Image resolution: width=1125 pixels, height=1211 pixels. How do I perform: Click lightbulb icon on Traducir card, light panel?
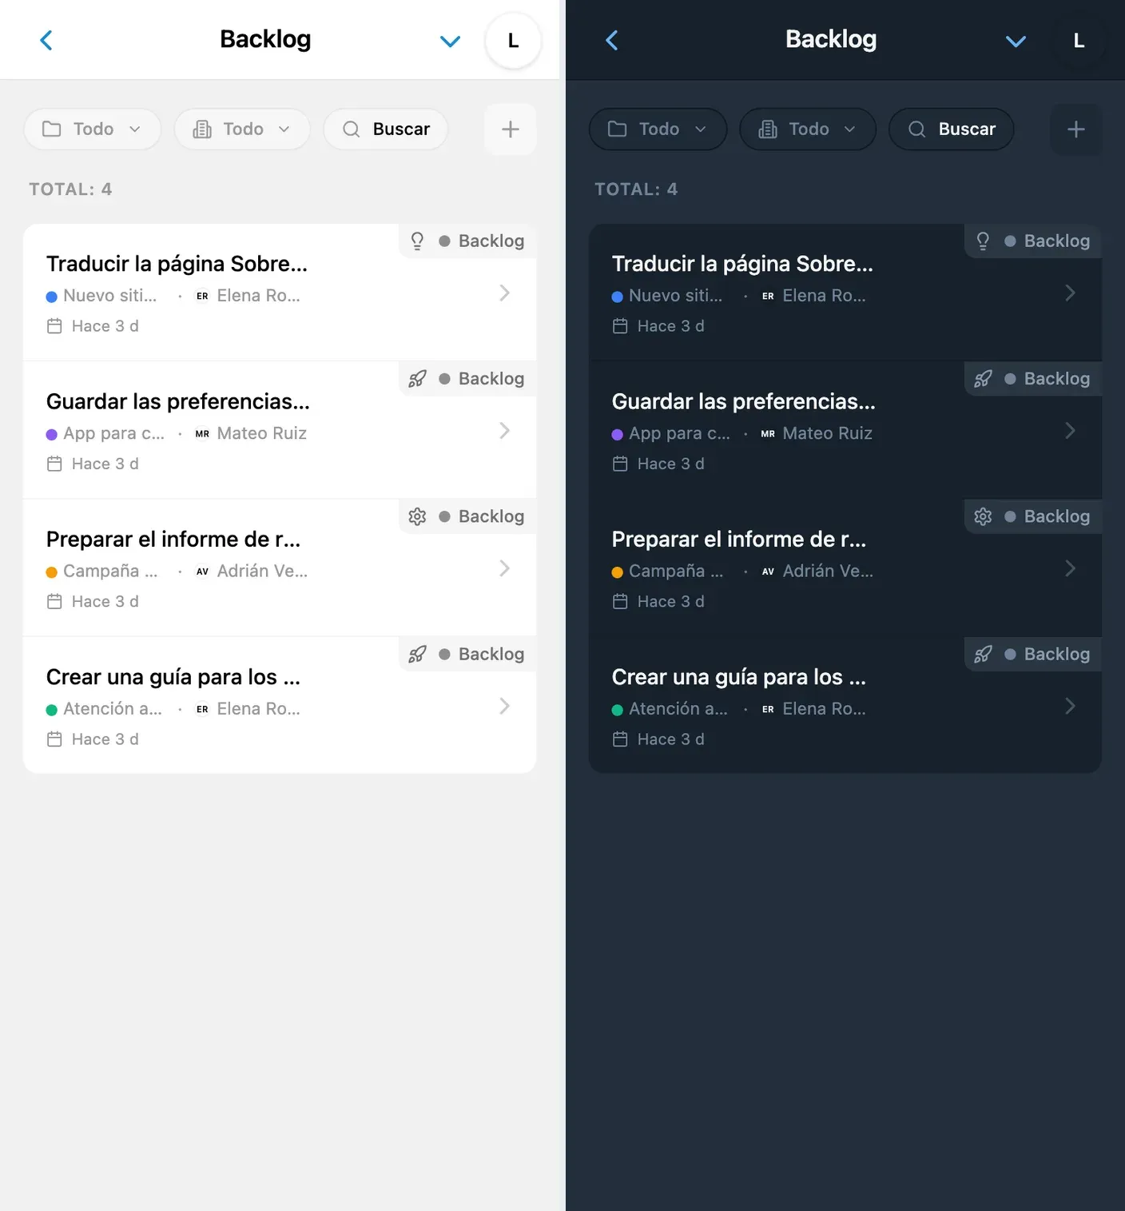417,241
